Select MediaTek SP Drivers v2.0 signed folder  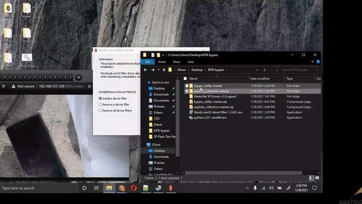pyautogui.click(x=215, y=96)
